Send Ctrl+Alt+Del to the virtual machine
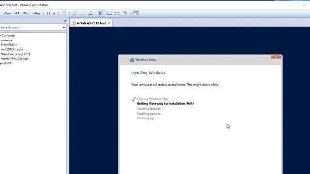 point(64,14)
